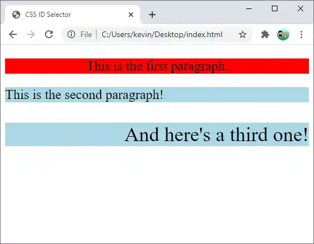Click the forward navigation arrow
This screenshot has height=244, width=314.
tap(31, 34)
